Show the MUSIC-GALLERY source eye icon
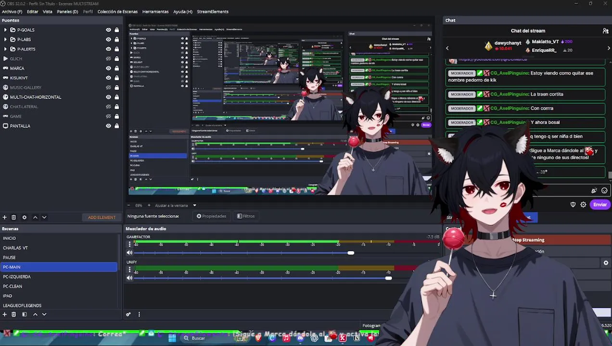The width and height of the screenshot is (612, 346). coord(108,87)
